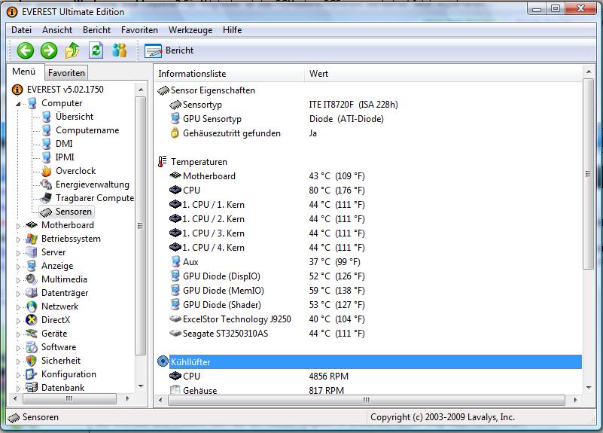Screen dimensions: 603x433
Task: Go forward with the green right arrow
Action: pos(49,50)
